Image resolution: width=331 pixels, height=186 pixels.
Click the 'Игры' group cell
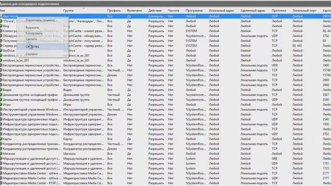pyautogui.click(x=67, y=104)
